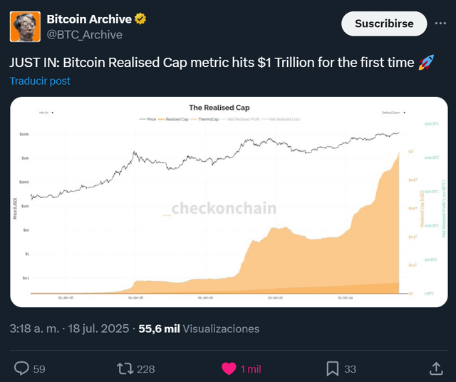The width and height of the screenshot is (456, 382).
Task: Open the post timestamp 3:18 a. m.
Action: pos(34,329)
